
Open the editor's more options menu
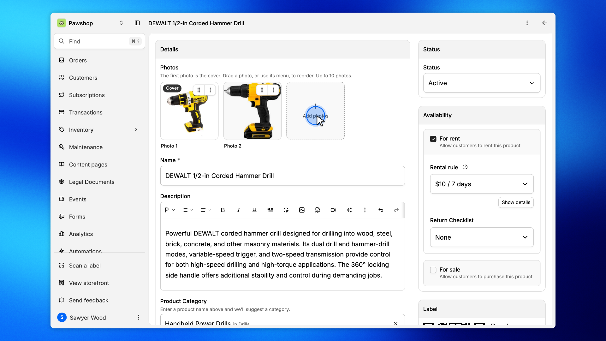click(365, 210)
